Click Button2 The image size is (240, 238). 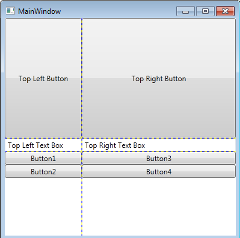click(43, 172)
